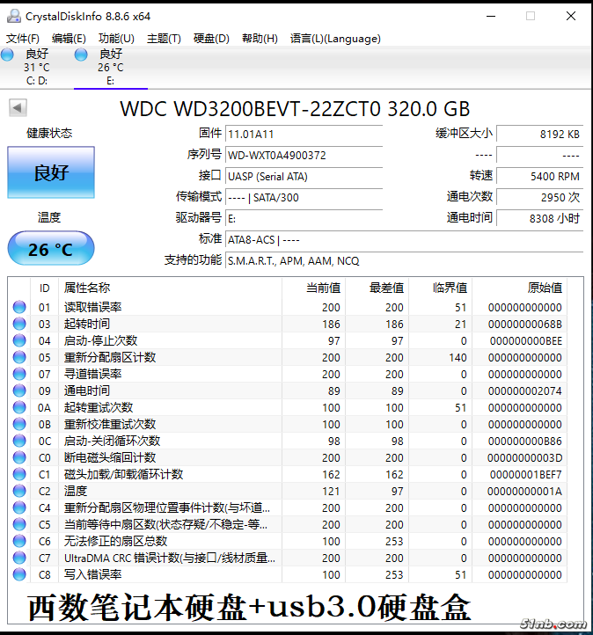Switch to the C: D: disk tab
The width and height of the screenshot is (593, 635).
point(37,68)
